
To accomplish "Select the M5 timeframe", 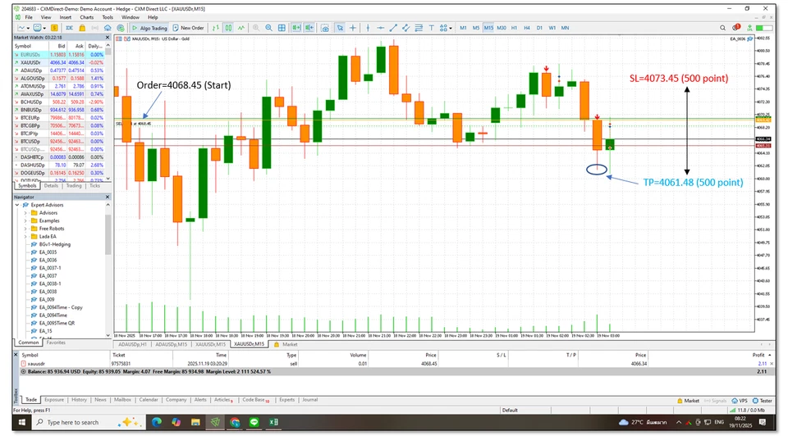I will click(x=475, y=28).
